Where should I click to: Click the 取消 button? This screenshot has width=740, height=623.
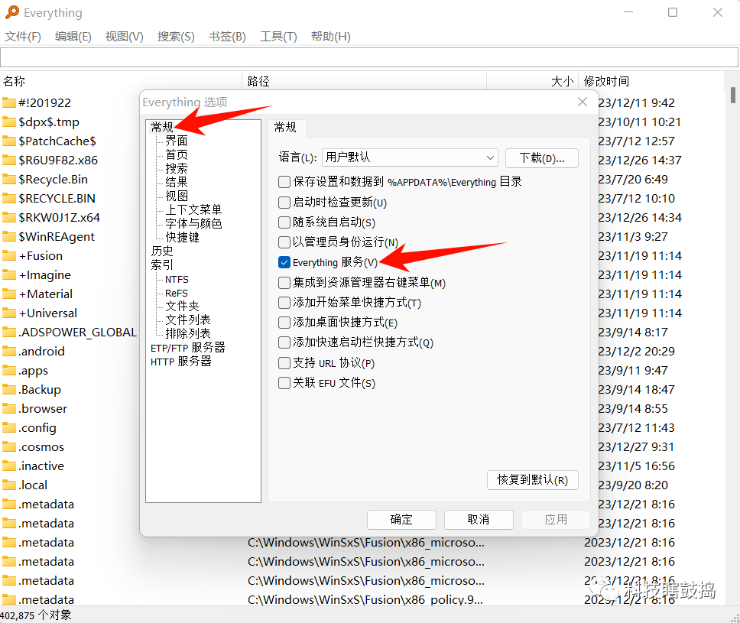[479, 520]
